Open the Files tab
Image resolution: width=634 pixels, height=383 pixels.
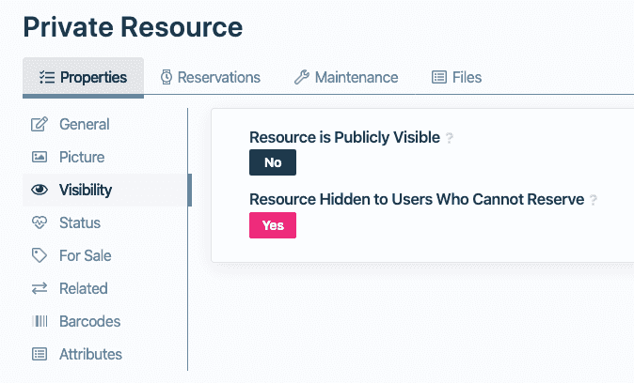click(456, 77)
